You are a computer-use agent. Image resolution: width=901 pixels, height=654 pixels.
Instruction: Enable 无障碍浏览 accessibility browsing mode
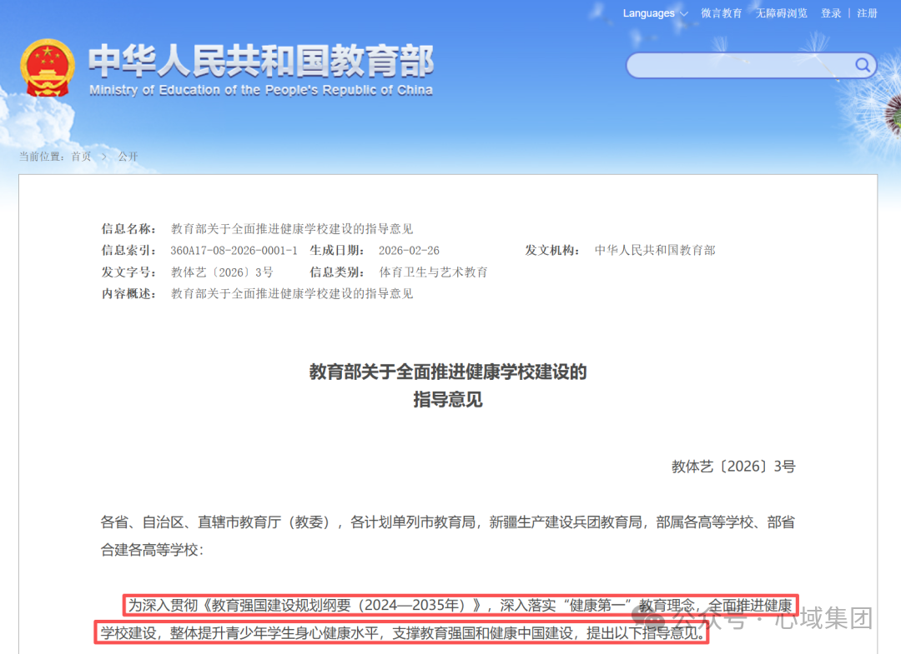point(781,13)
